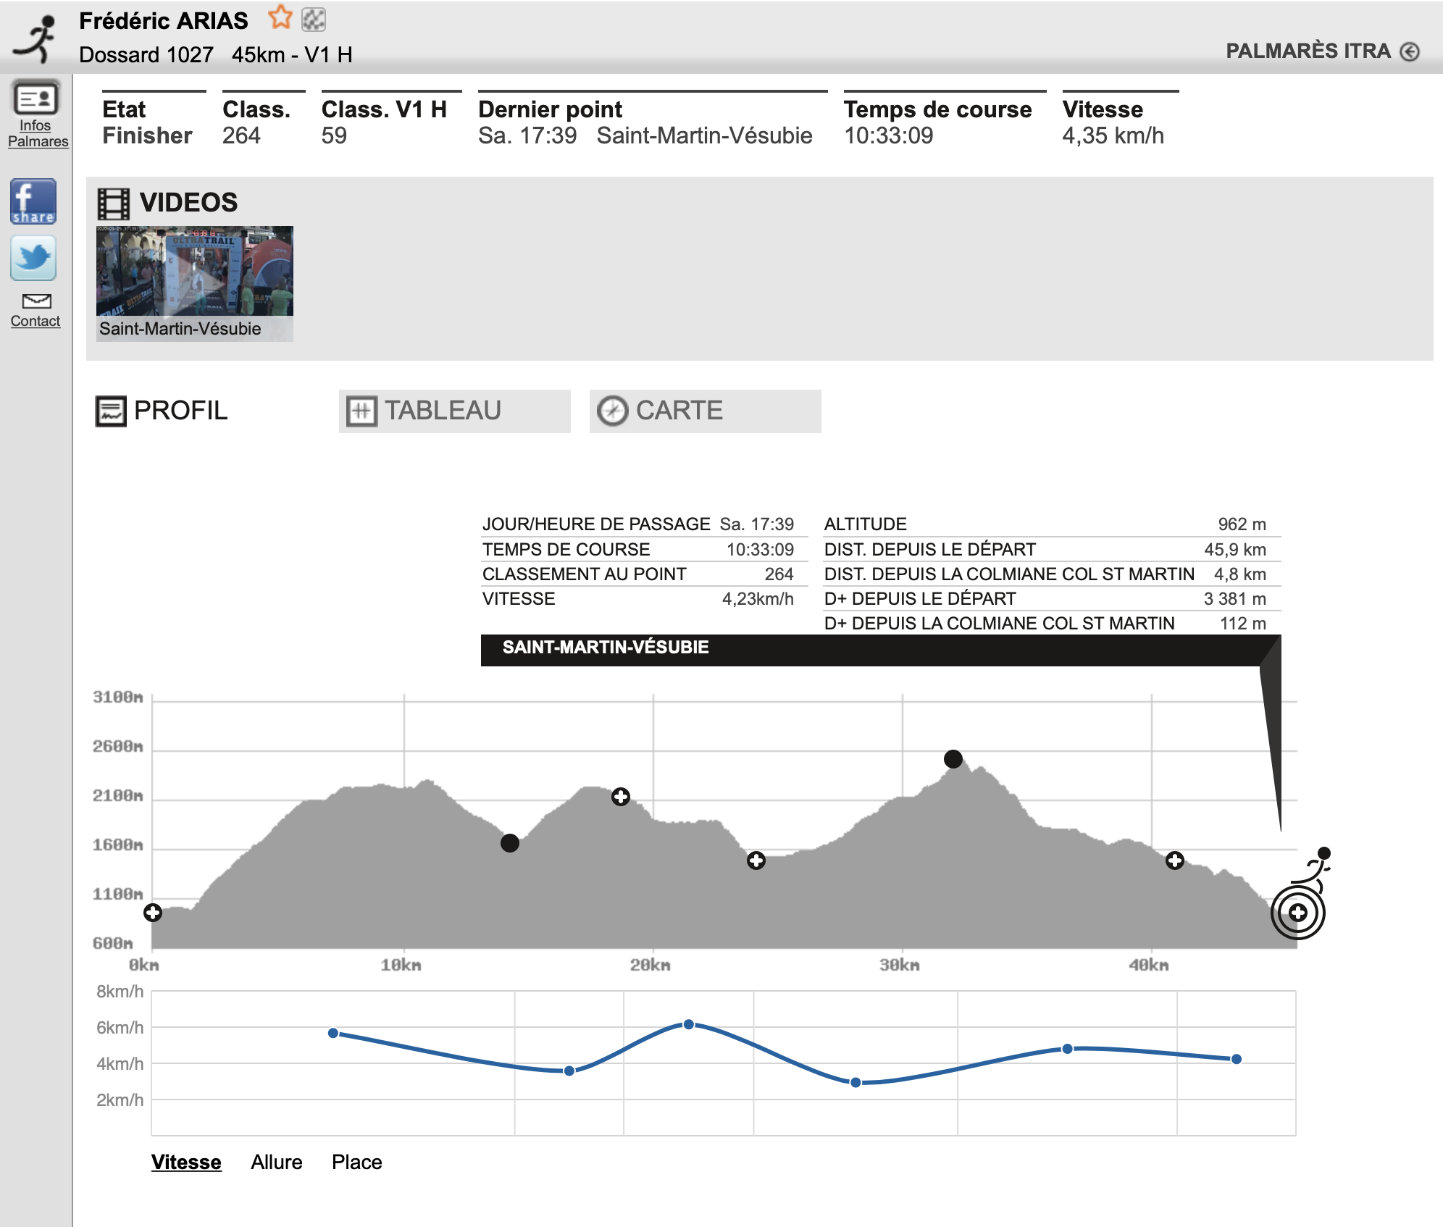Select Vitesse chart mode
The width and height of the screenshot is (1443, 1227).
point(186,1162)
